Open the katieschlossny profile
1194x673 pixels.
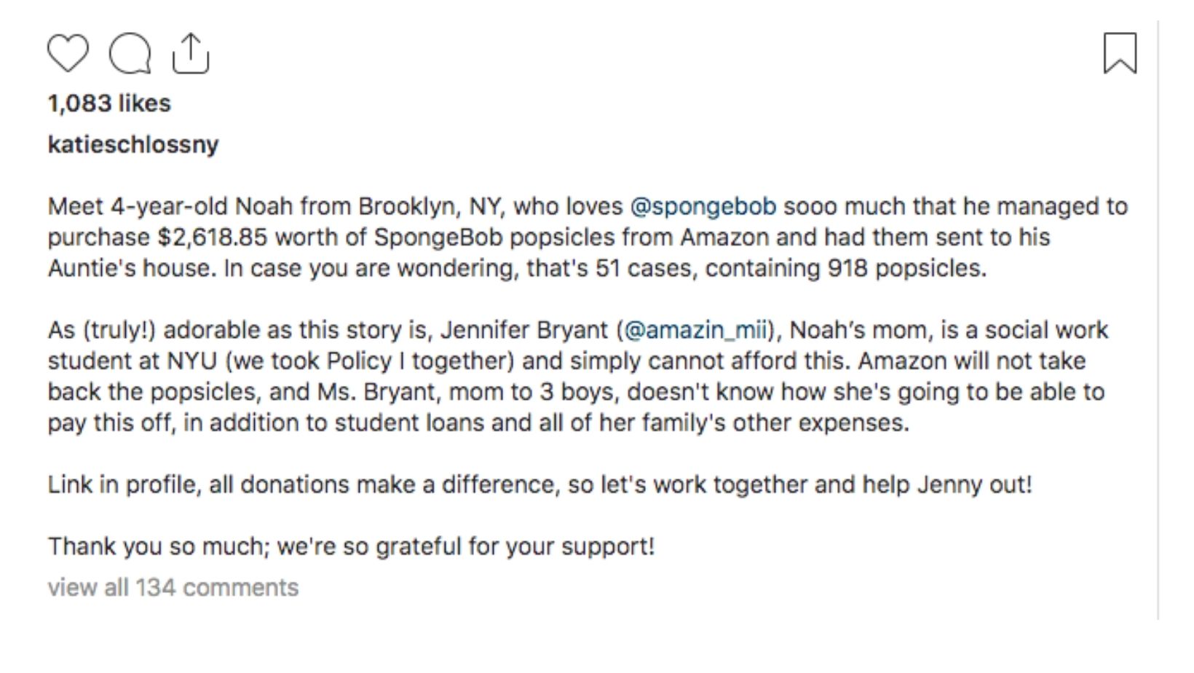[x=133, y=144]
